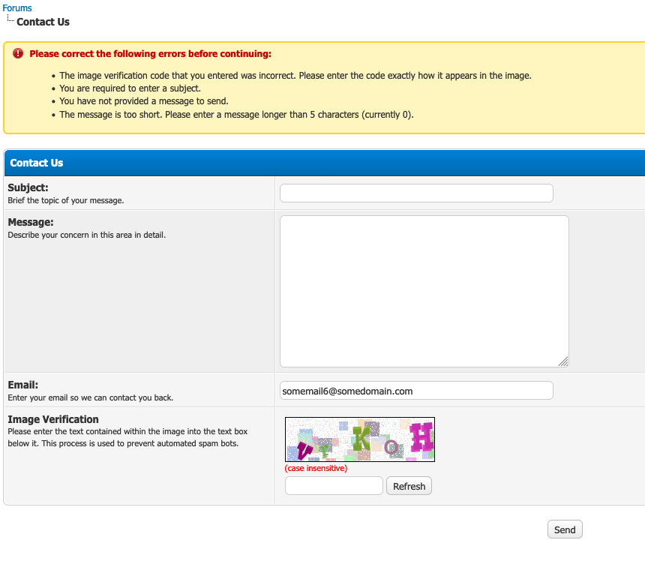Click the breadcrumb tree connector icon
Screen dimensions: 645x561
pos(10,18)
